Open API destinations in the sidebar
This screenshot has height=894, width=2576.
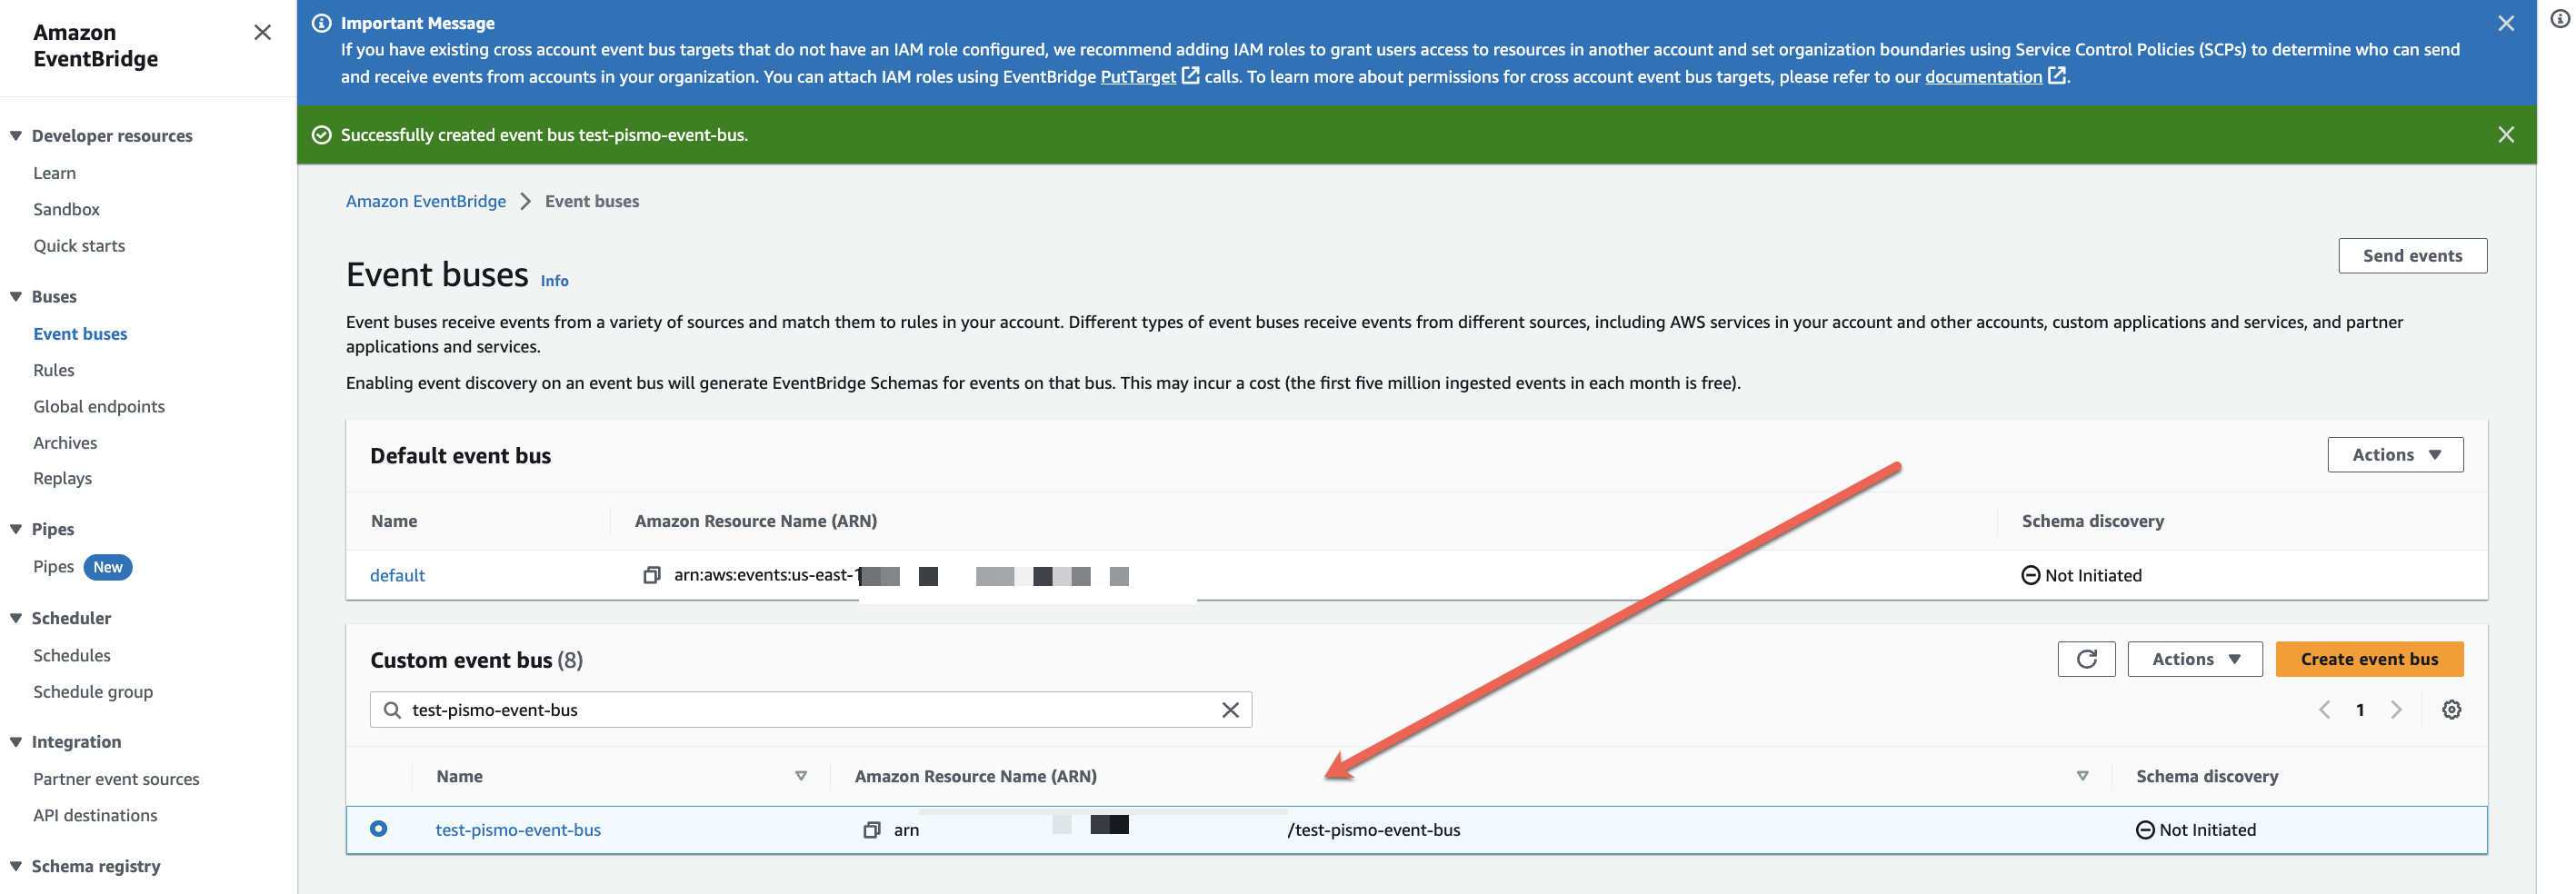click(x=95, y=815)
